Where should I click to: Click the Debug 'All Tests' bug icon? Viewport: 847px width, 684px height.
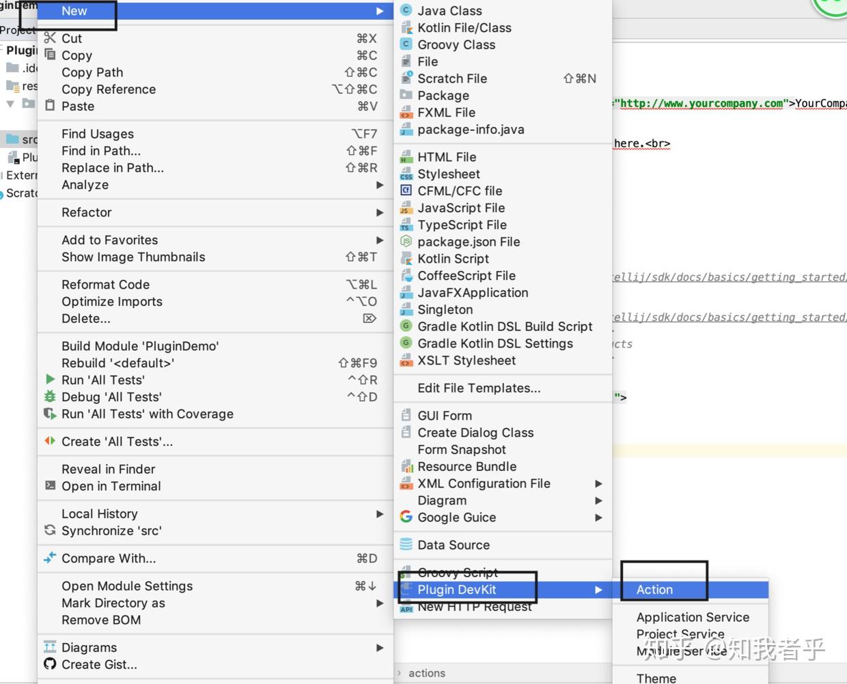(x=50, y=396)
